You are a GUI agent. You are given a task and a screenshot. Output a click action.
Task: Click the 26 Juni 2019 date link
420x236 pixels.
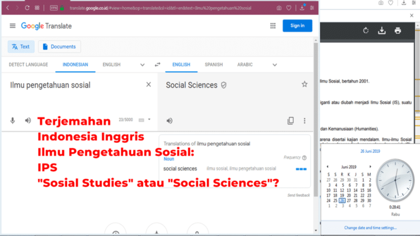370,151
